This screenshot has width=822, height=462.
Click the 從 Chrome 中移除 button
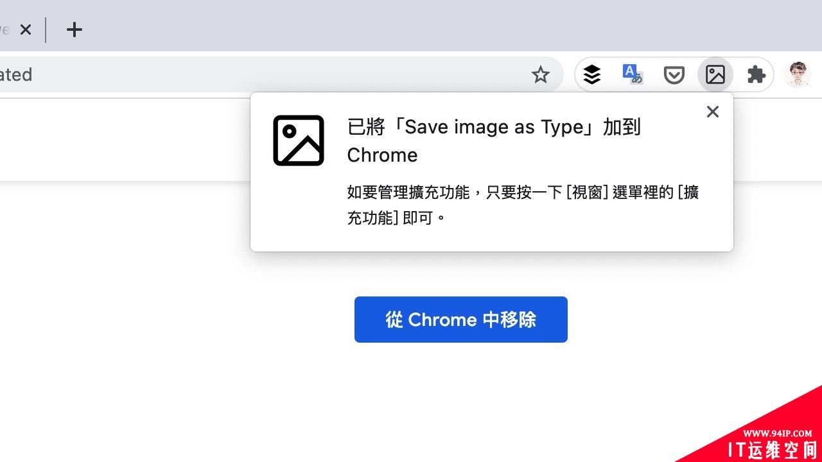coord(461,320)
